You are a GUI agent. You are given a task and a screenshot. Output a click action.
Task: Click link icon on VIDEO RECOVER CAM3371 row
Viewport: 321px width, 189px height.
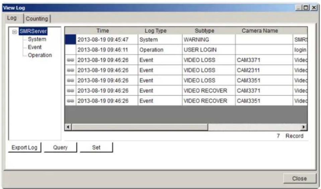pyautogui.click(x=70, y=90)
